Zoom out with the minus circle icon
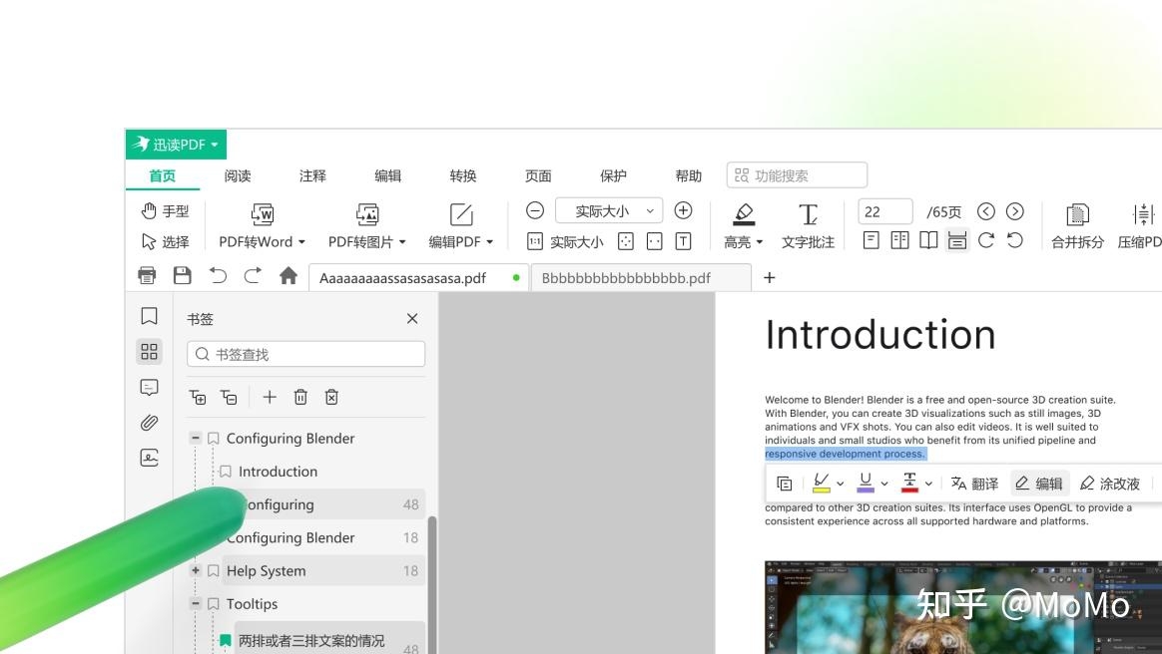 [535, 210]
